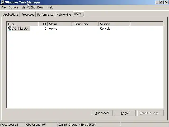Click the Disconnect button
This screenshot has height=127, width=169.
102,113
